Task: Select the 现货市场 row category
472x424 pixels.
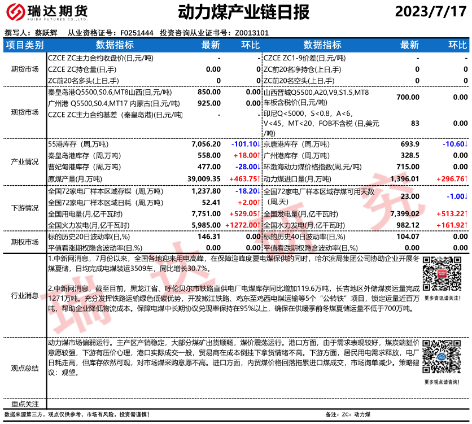Action: 24,112
